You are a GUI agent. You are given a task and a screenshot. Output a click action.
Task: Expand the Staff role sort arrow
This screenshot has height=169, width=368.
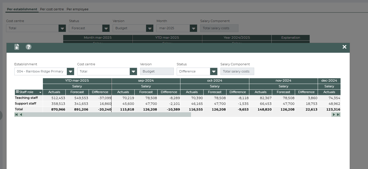40,93
